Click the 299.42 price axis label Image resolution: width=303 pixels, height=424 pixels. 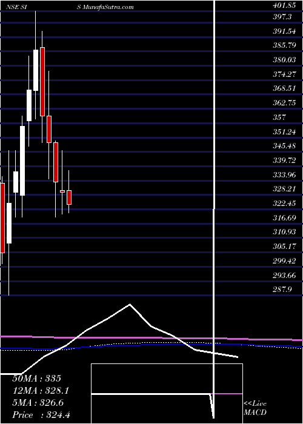[285, 260]
